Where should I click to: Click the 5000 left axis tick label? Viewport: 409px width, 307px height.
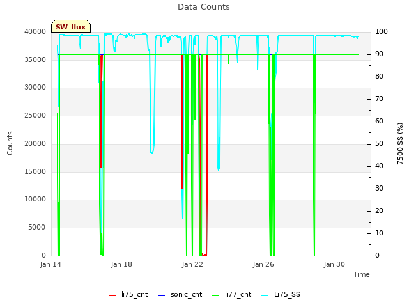[x=37, y=228]
